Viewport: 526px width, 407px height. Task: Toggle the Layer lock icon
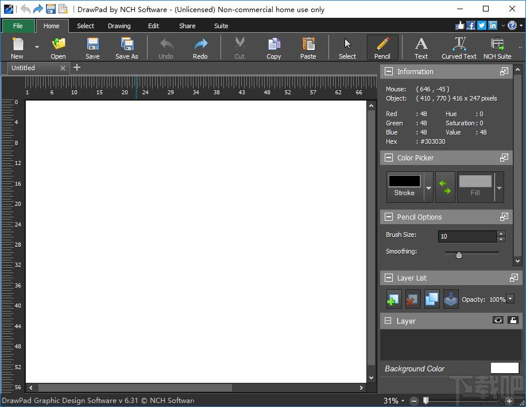pos(513,320)
